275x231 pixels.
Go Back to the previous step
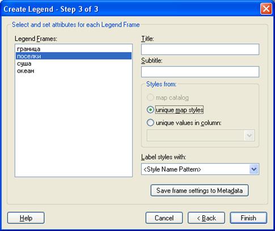coord(206,218)
